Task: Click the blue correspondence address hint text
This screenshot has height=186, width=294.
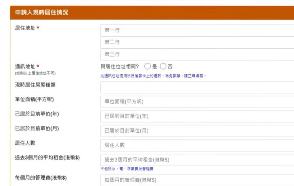Action: [x=153, y=76]
